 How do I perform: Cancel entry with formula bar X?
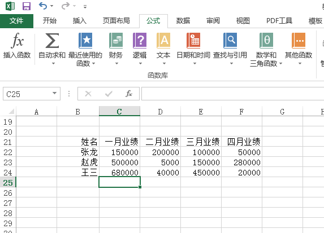[x=88, y=94]
